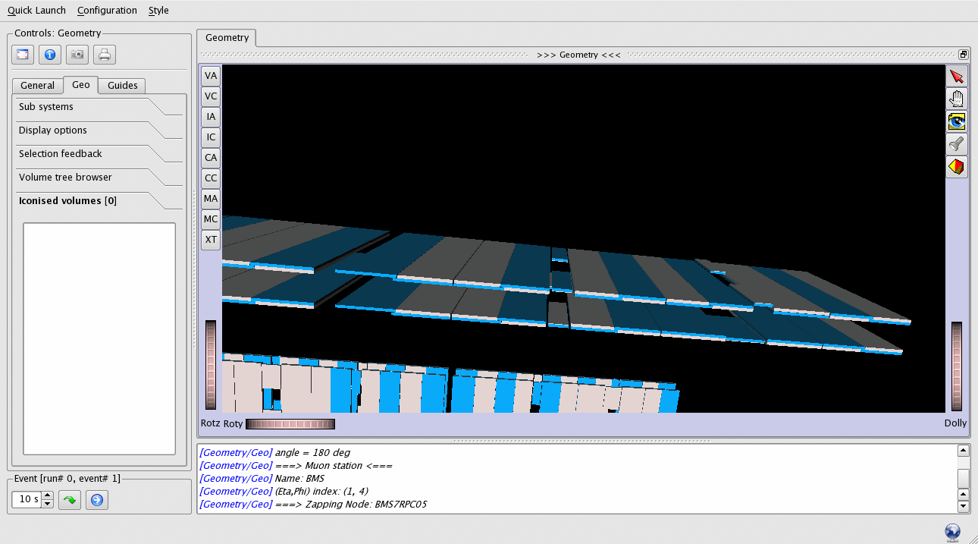Expand the Sub systems section
The height and width of the screenshot is (544, 978).
click(x=46, y=107)
